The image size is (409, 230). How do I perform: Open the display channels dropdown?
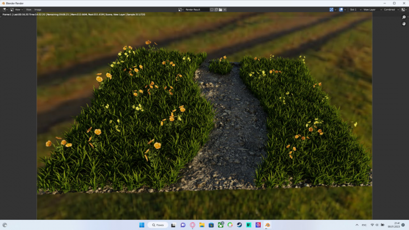[x=404, y=10]
